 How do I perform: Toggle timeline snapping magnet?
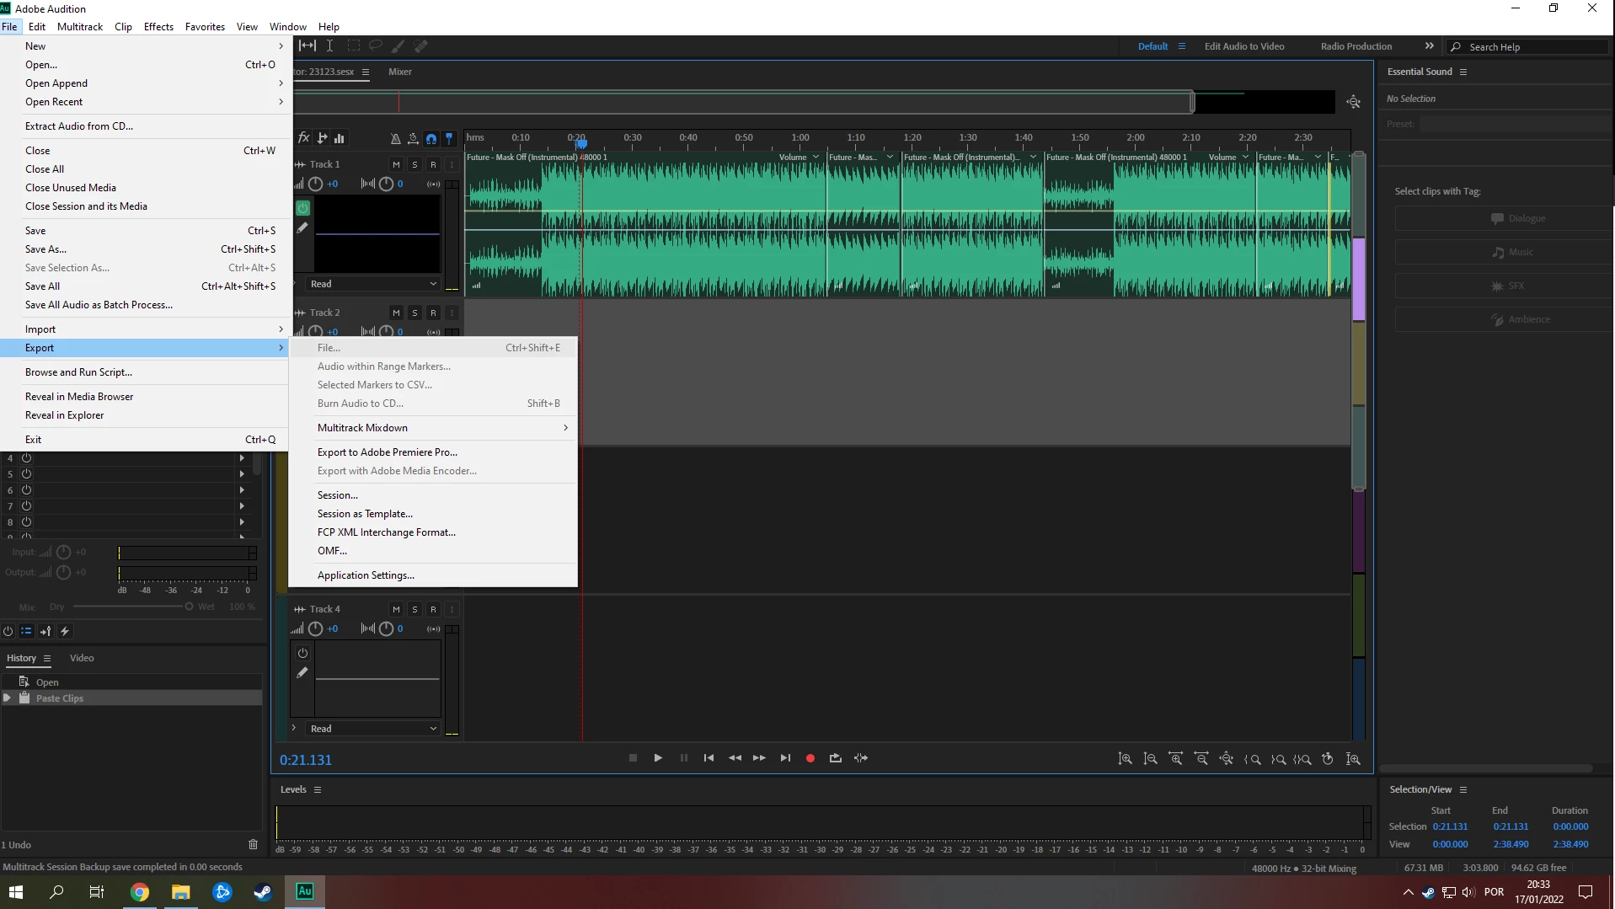(x=431, y=138)
